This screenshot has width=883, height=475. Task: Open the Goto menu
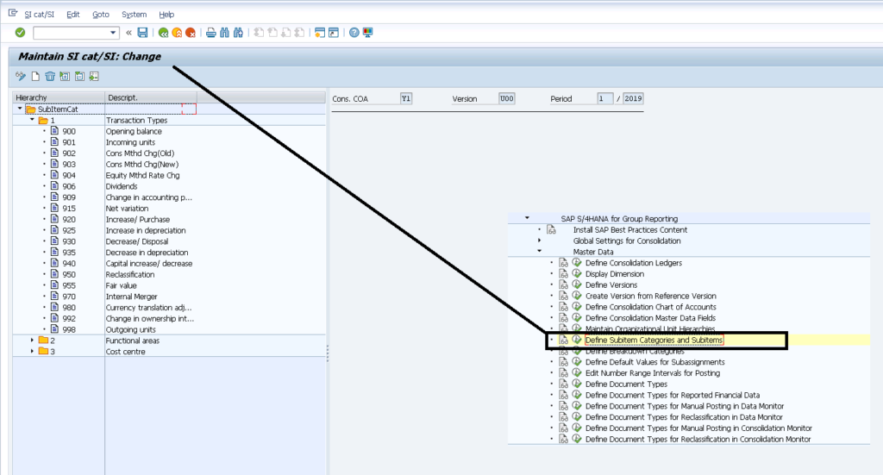point(101,15)
